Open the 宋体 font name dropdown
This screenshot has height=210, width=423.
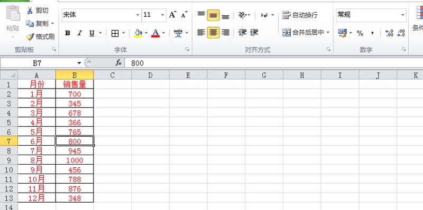(x=138, y=15)
